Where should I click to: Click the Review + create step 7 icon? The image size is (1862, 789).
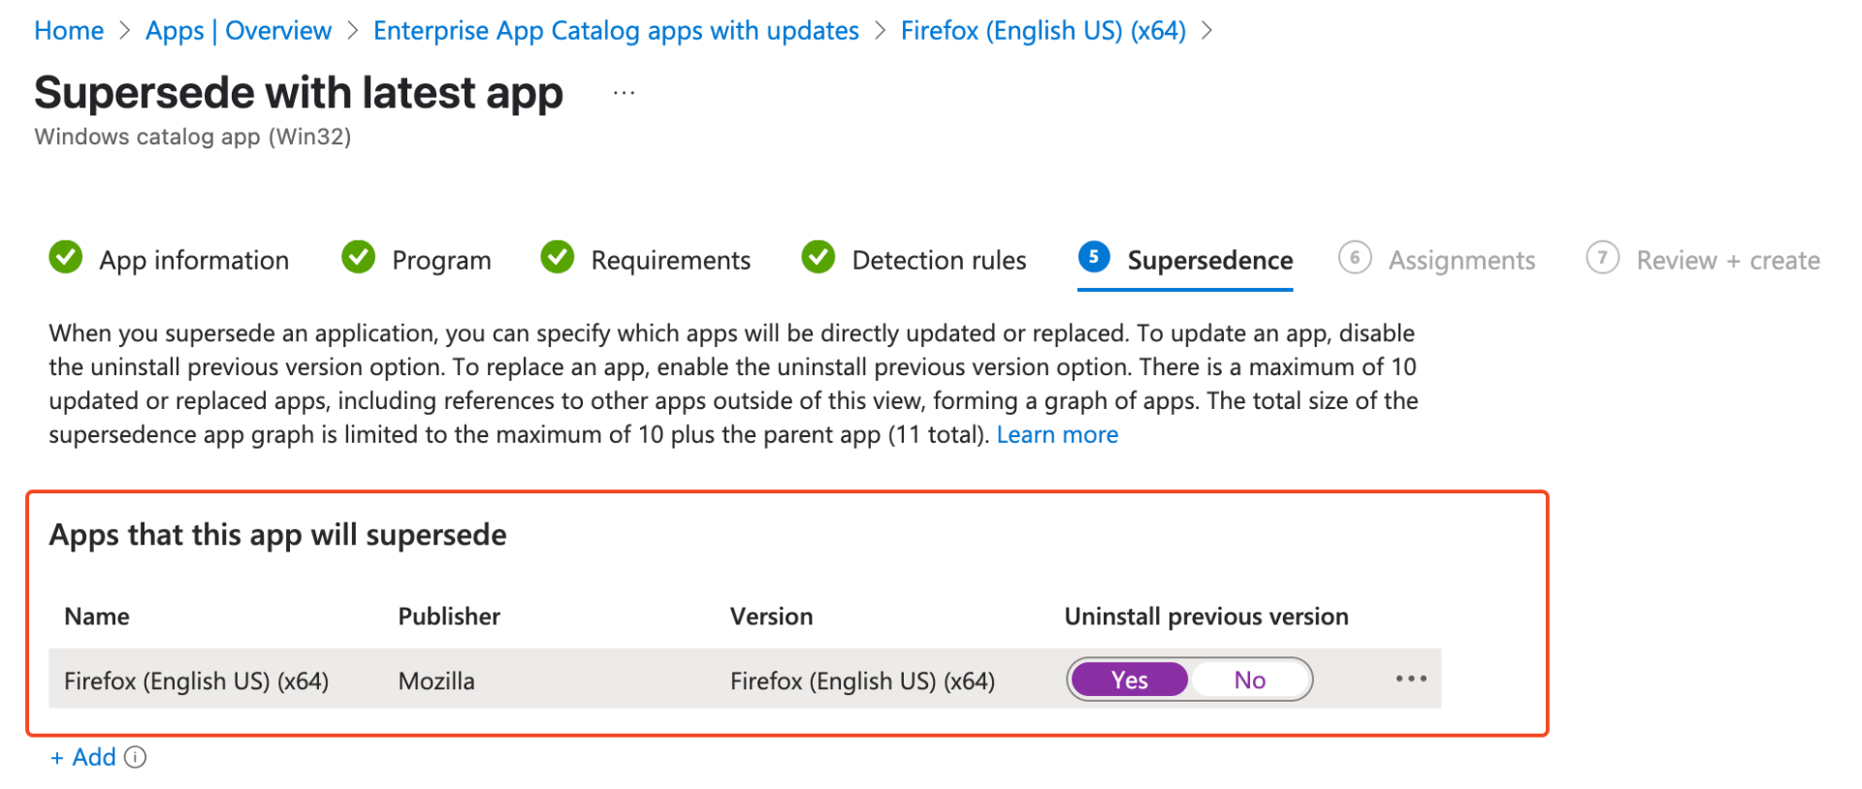pos(1603,258)
